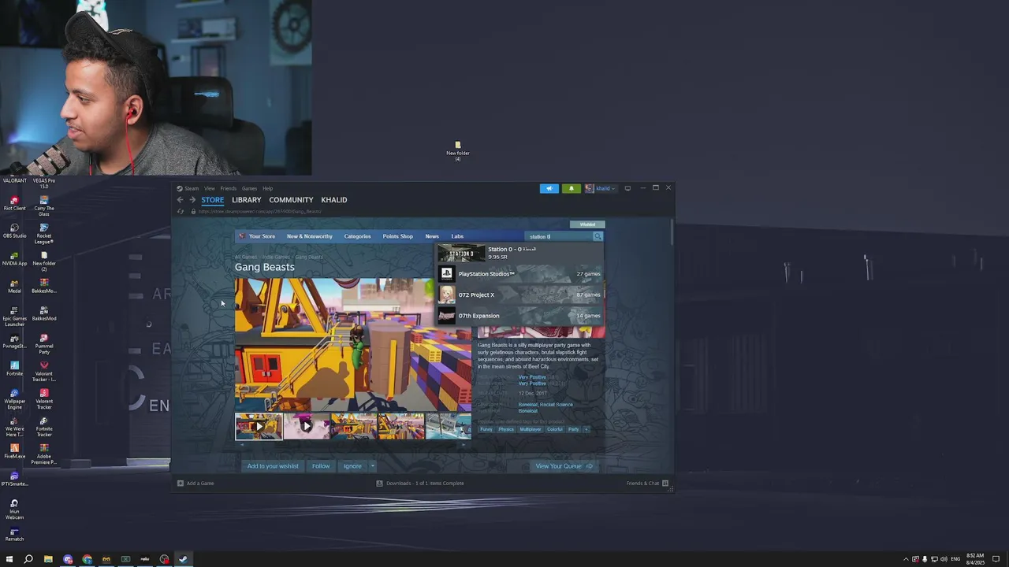Select Wallpaper Engine desktop icon

(14, 399)
